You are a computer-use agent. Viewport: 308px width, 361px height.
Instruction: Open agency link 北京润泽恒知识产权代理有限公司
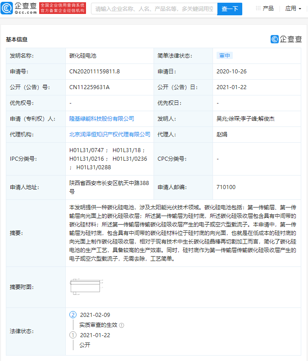(110, 134)
